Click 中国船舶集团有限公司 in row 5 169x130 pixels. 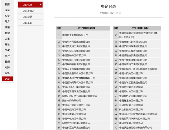pyautogui.click(x=74, y=55)
